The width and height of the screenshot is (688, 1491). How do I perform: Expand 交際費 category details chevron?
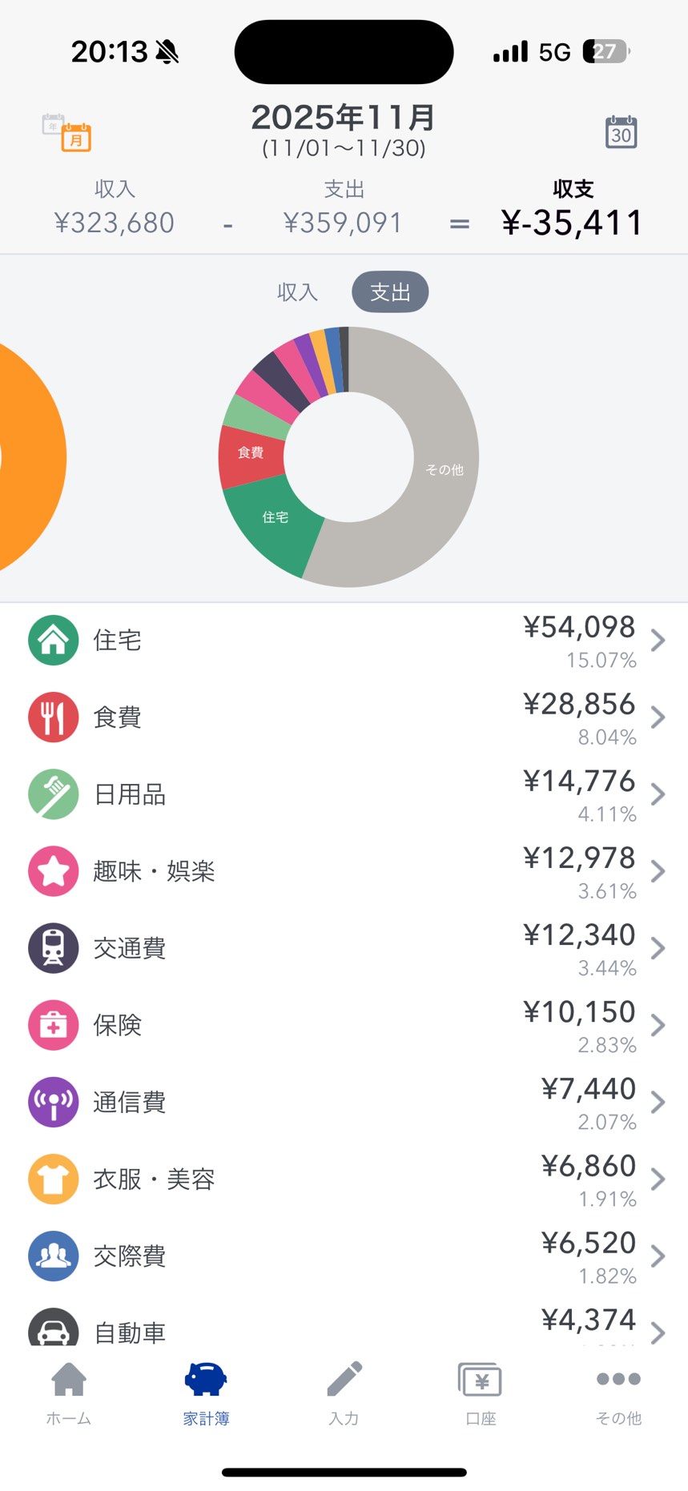pos(658,1256)
